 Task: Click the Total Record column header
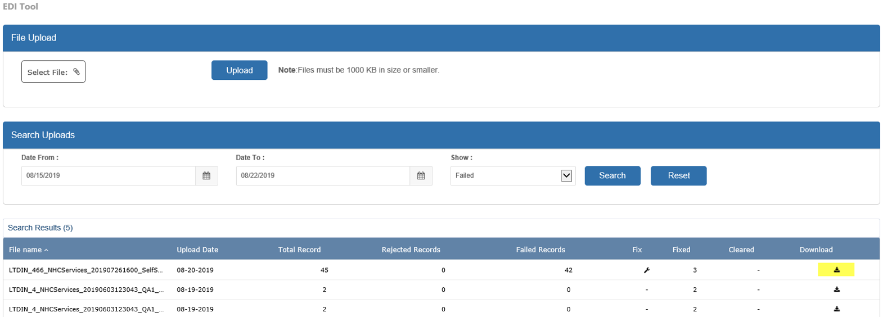(x=299, y=250)
